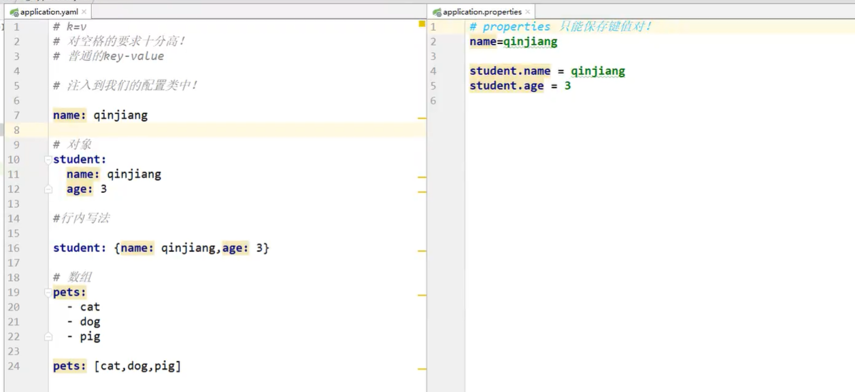Viewport: 855px width, 392px height.
Task: Click 'student.name = qinjiang' in properties file
Action: tap(547, 71)
